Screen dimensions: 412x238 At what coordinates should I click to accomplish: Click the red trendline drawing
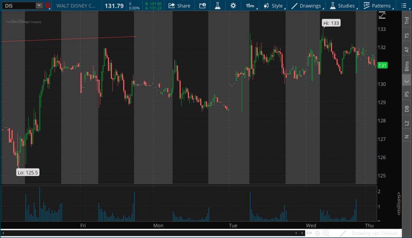tap(69, 39)
